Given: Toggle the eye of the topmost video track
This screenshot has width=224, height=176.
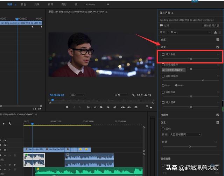Looking at the screenshot, I should tap(5, 141).
